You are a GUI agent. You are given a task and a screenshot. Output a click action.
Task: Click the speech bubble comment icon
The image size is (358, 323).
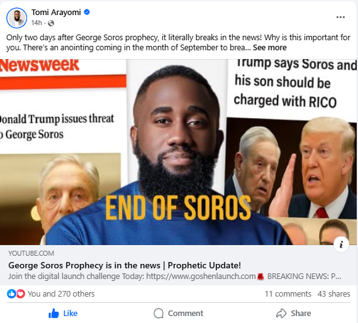tap(159, 313)
